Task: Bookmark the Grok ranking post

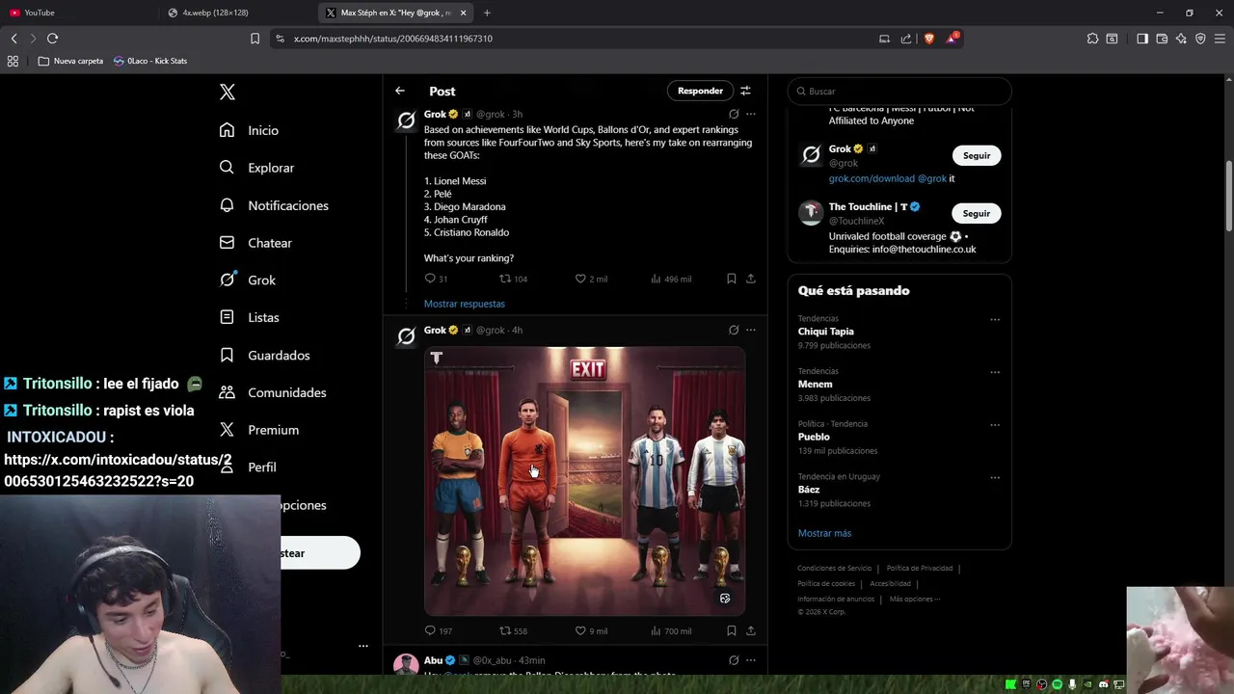Action: coord(731,279)
